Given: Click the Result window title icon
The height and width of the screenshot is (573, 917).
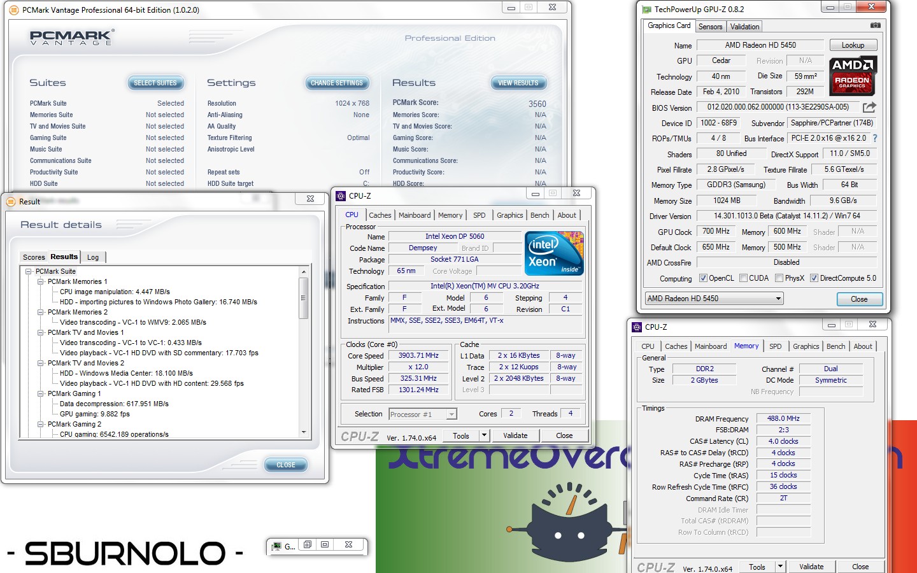Looking at the screenshot, I should 11,201.
